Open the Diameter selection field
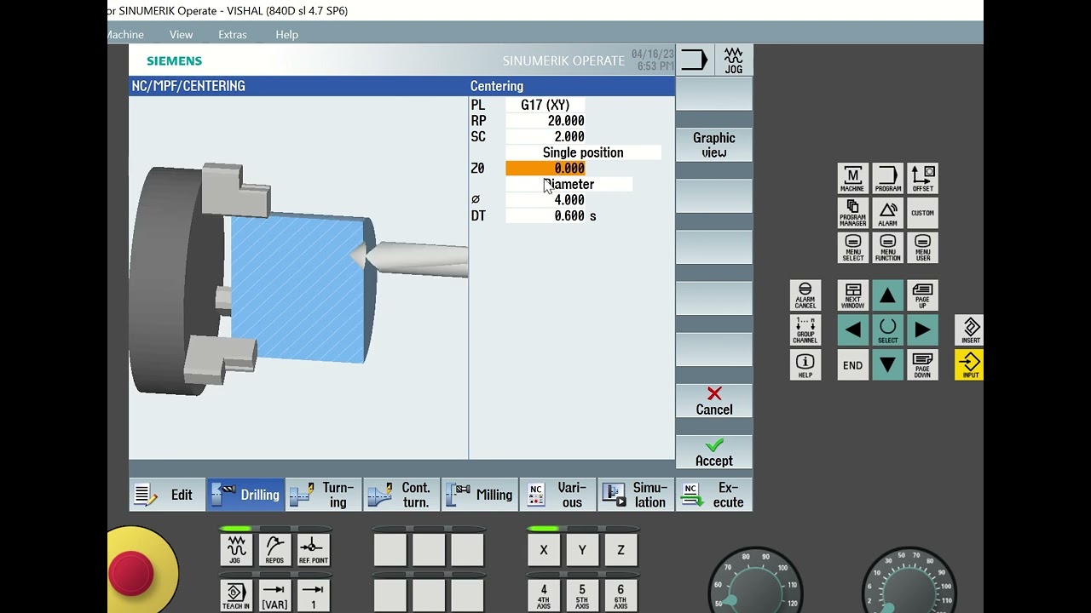This screenshot has width=1091, height=613. pyautogui.click(x=569, y=184)
